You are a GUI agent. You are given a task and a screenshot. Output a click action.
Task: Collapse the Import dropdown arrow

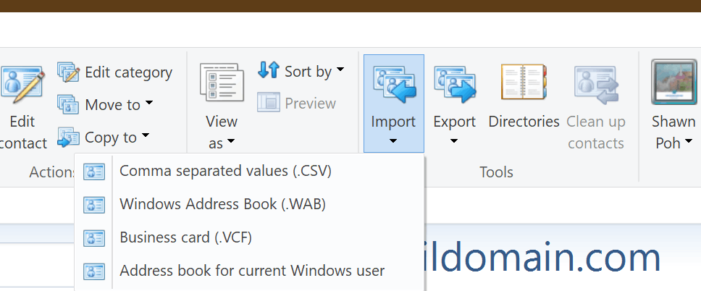[393, 141]
